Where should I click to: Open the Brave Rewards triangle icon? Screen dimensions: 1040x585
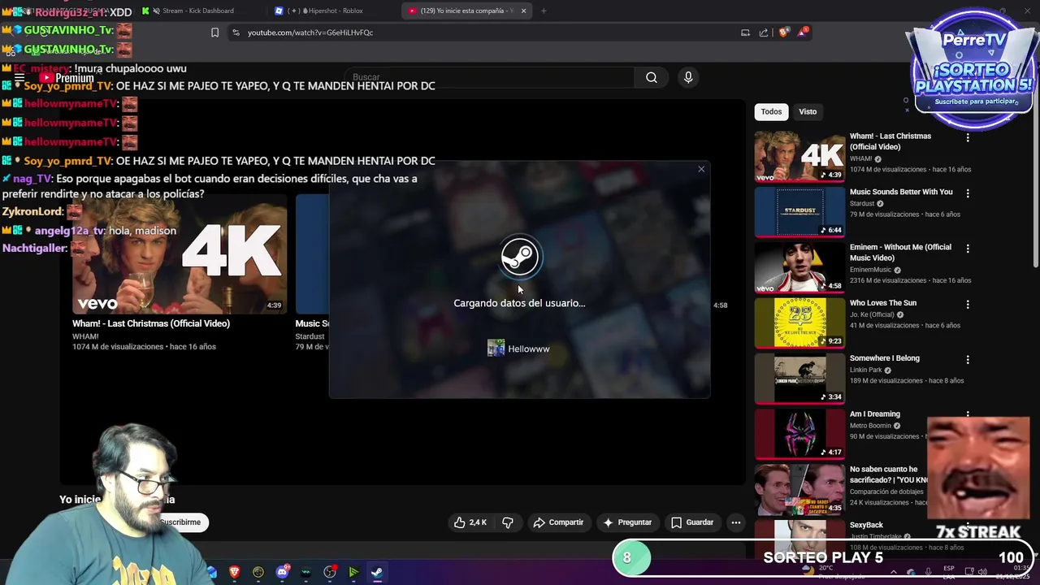click(x=803, y=32)
